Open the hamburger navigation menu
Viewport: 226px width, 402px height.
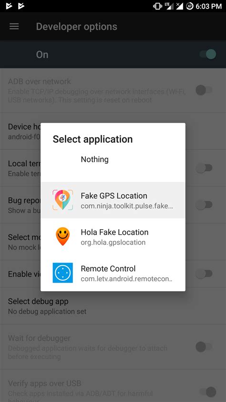[x=14, y=26]
